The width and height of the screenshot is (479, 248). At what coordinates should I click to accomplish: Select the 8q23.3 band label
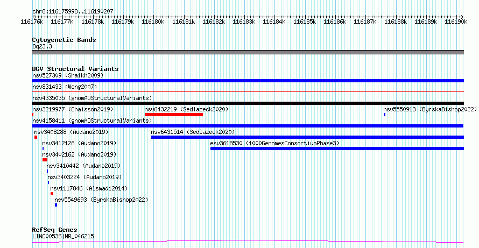tap(42, 46)
